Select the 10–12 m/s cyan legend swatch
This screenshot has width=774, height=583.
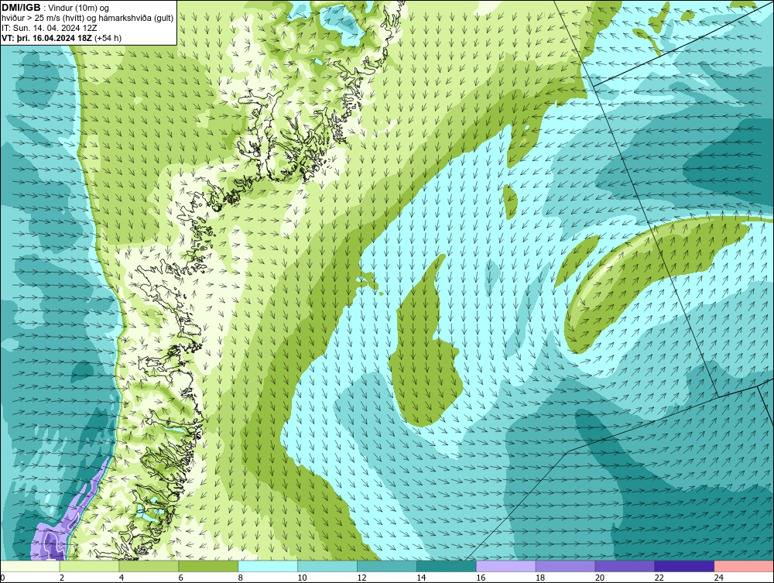327,566
